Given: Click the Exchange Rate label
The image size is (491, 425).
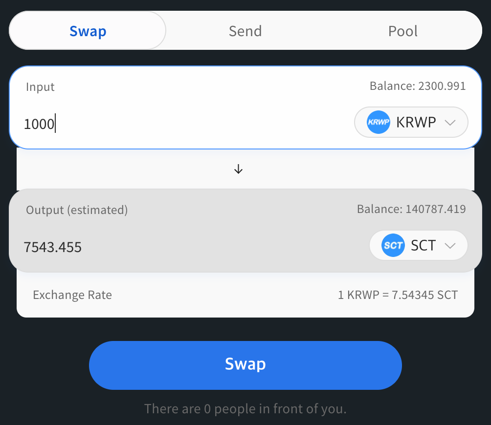Looking at the screenshot, I should (x=72, y=295).
